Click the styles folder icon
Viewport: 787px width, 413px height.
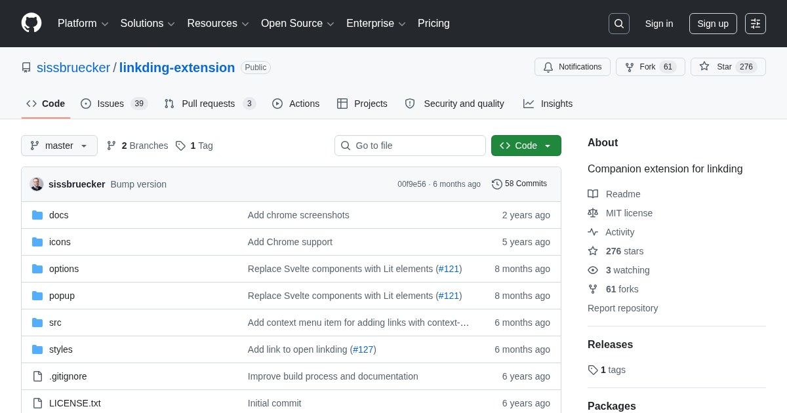[x=37, y=349]
